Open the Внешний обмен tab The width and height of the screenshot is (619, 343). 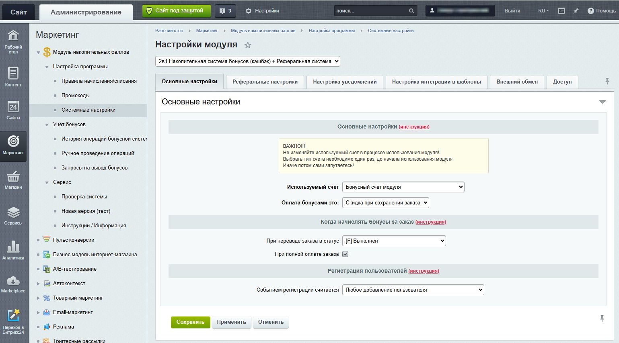pos(517,82)
